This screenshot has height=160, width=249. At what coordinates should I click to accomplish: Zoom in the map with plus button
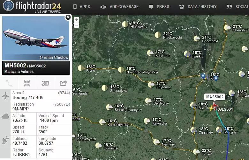(77, 20)
